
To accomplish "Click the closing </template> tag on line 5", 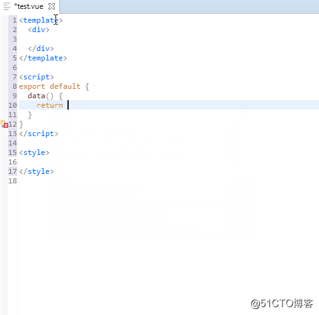I will pyautogui.click(x=43, y=58).
